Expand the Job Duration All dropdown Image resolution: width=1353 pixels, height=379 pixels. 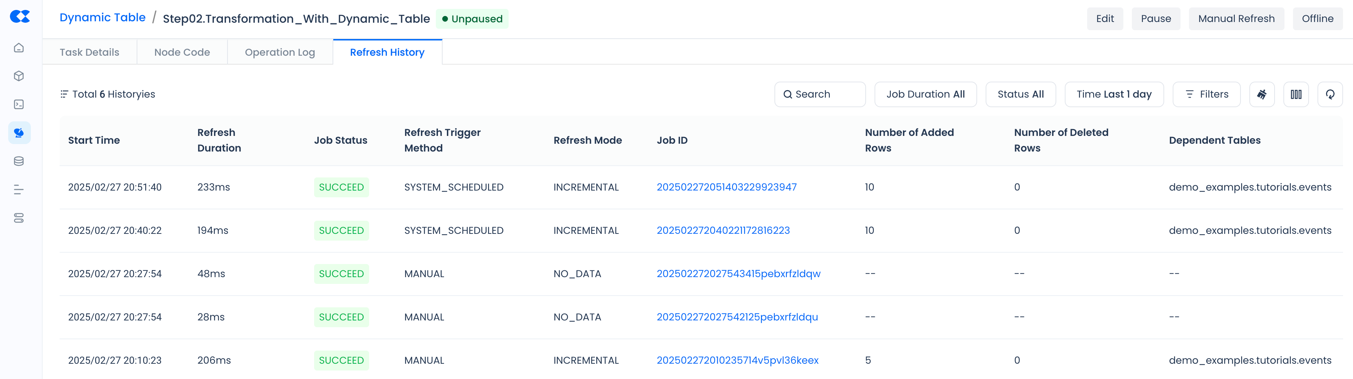click(x=925, y=94)
